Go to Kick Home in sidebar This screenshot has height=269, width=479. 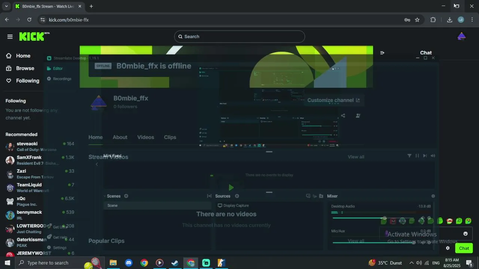[18, 56]
